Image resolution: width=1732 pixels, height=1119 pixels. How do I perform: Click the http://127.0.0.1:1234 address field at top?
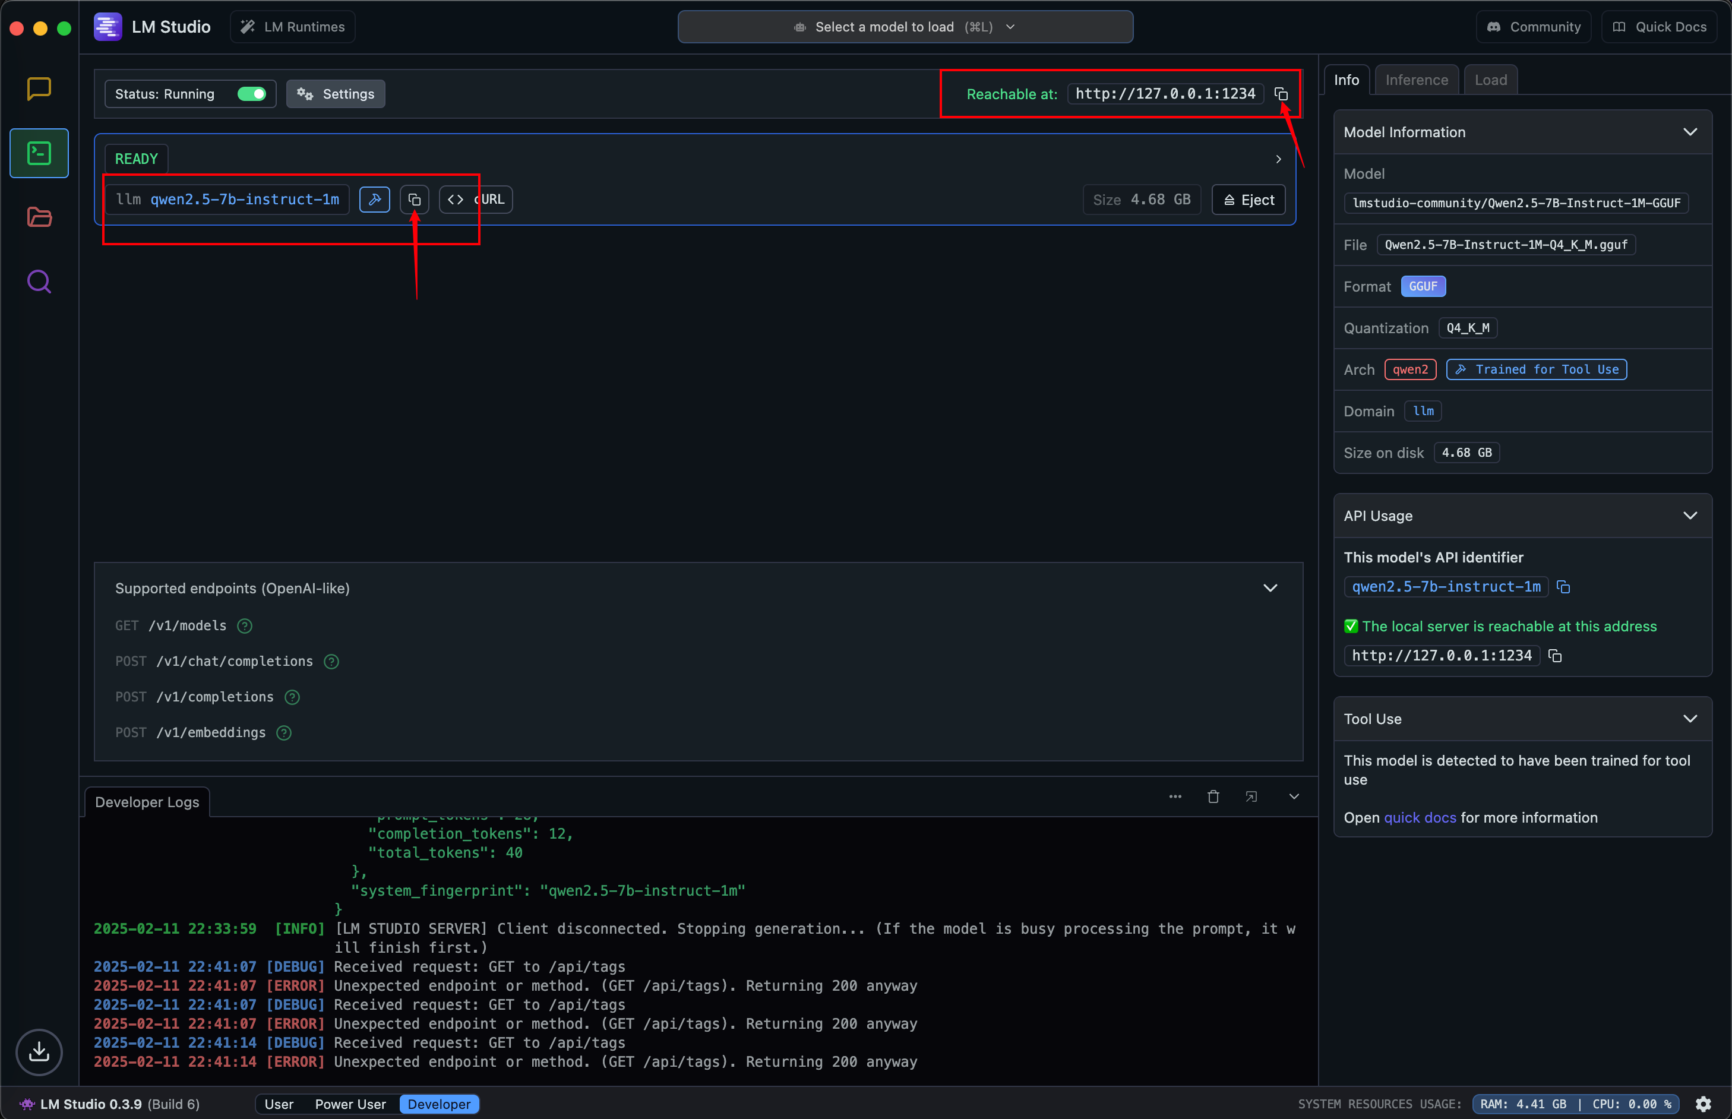[1165, 94]
